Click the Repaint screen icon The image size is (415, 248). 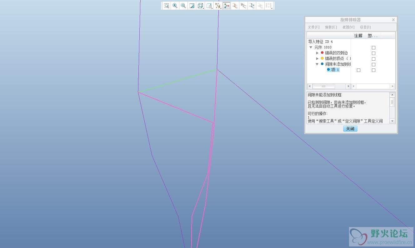coord(192,6)
